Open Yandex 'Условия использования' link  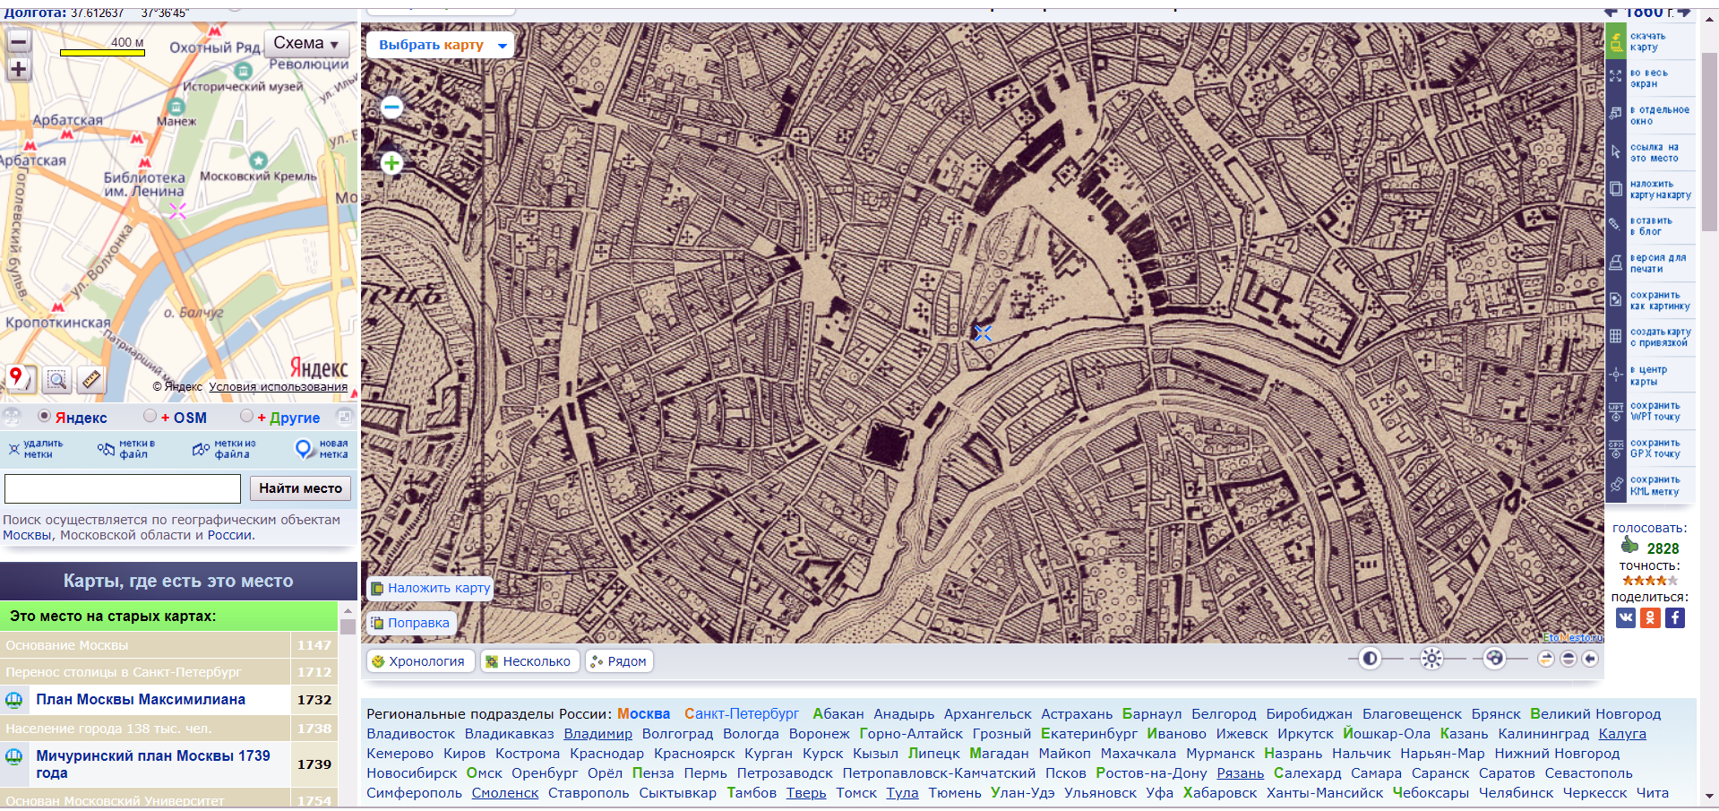click(x=279, y=387)
